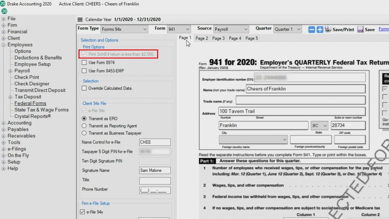Open State Tax & Wage Forms
This screenshot has height=219, width=389.
click(x=42, y=110)
